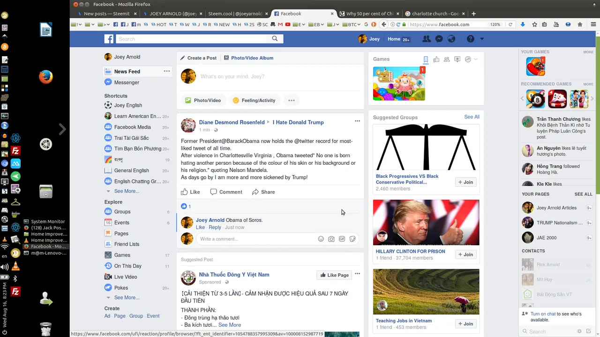Viewport: 600px width, 337px height.
Task: Click the search magnifier button
Action: click(275, 39)
